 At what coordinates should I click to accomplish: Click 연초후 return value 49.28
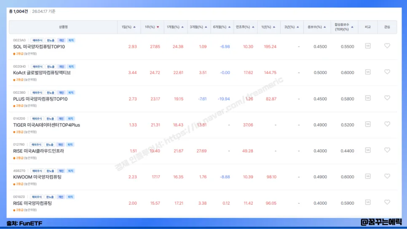pos(248,151)
